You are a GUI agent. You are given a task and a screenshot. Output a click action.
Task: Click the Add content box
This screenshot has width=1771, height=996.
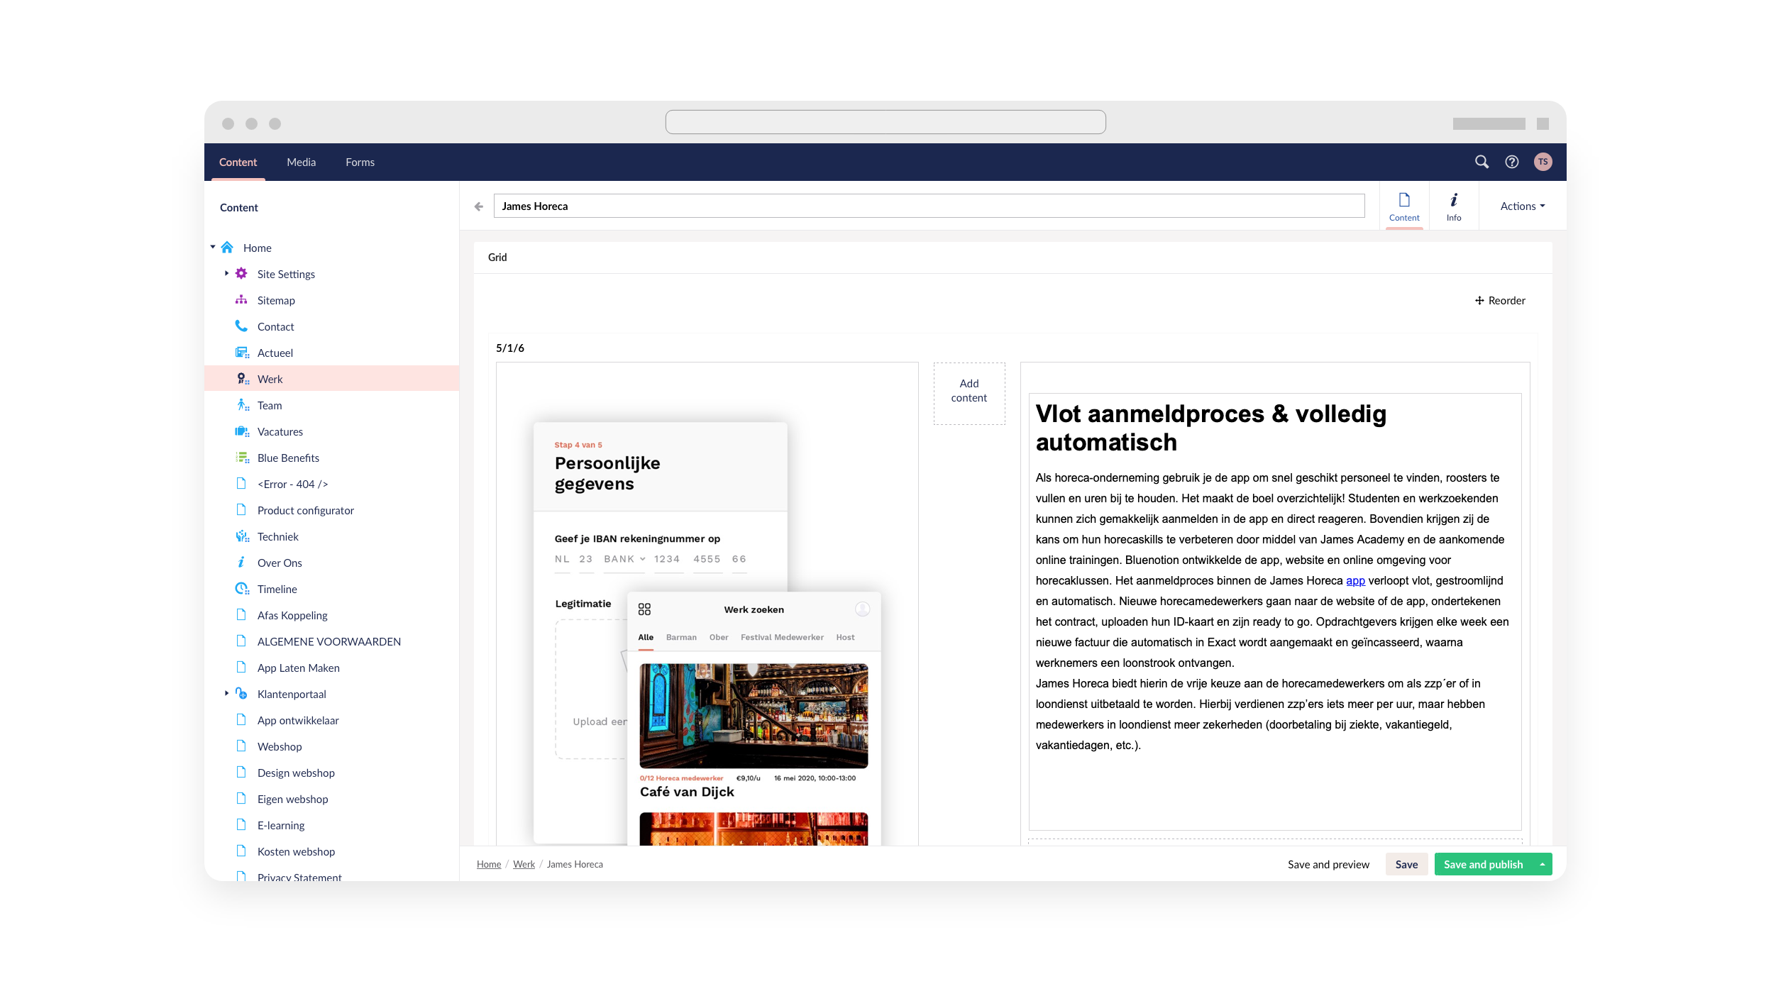(969, 394)
